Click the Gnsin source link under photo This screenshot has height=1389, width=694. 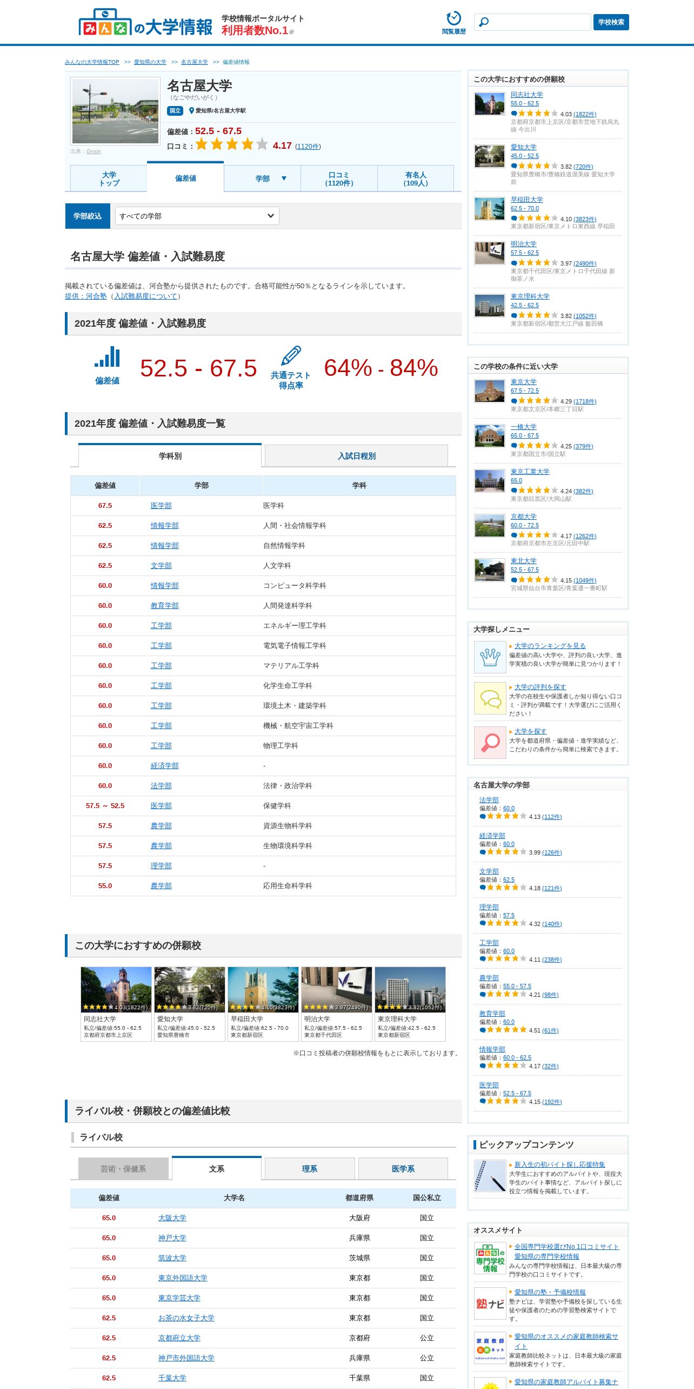(94, 151)
